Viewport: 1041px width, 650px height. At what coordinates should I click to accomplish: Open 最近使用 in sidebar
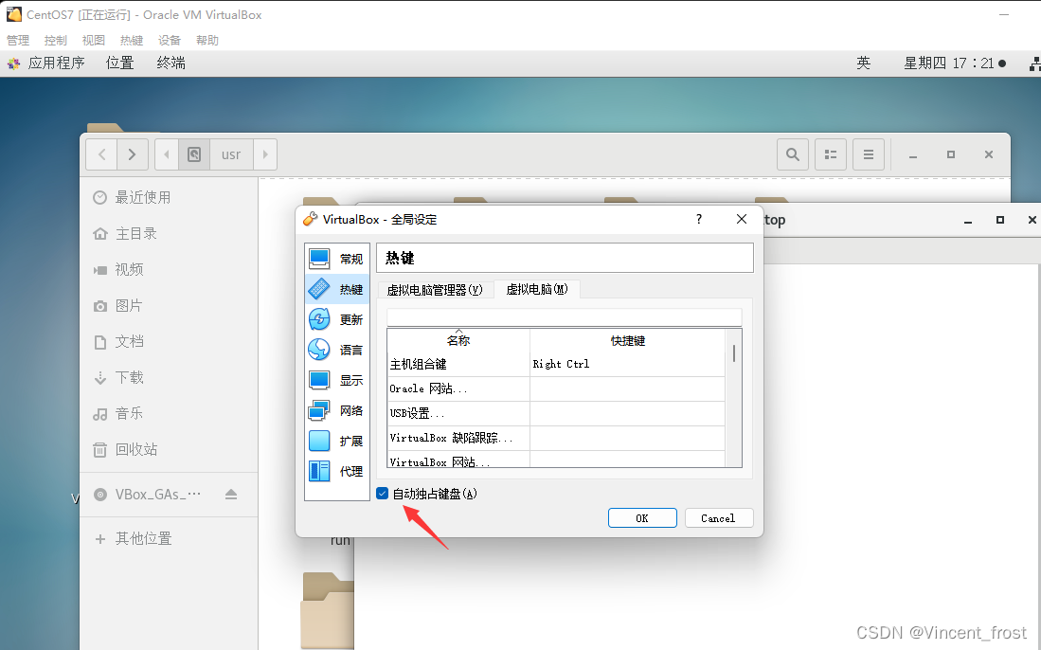169,198
